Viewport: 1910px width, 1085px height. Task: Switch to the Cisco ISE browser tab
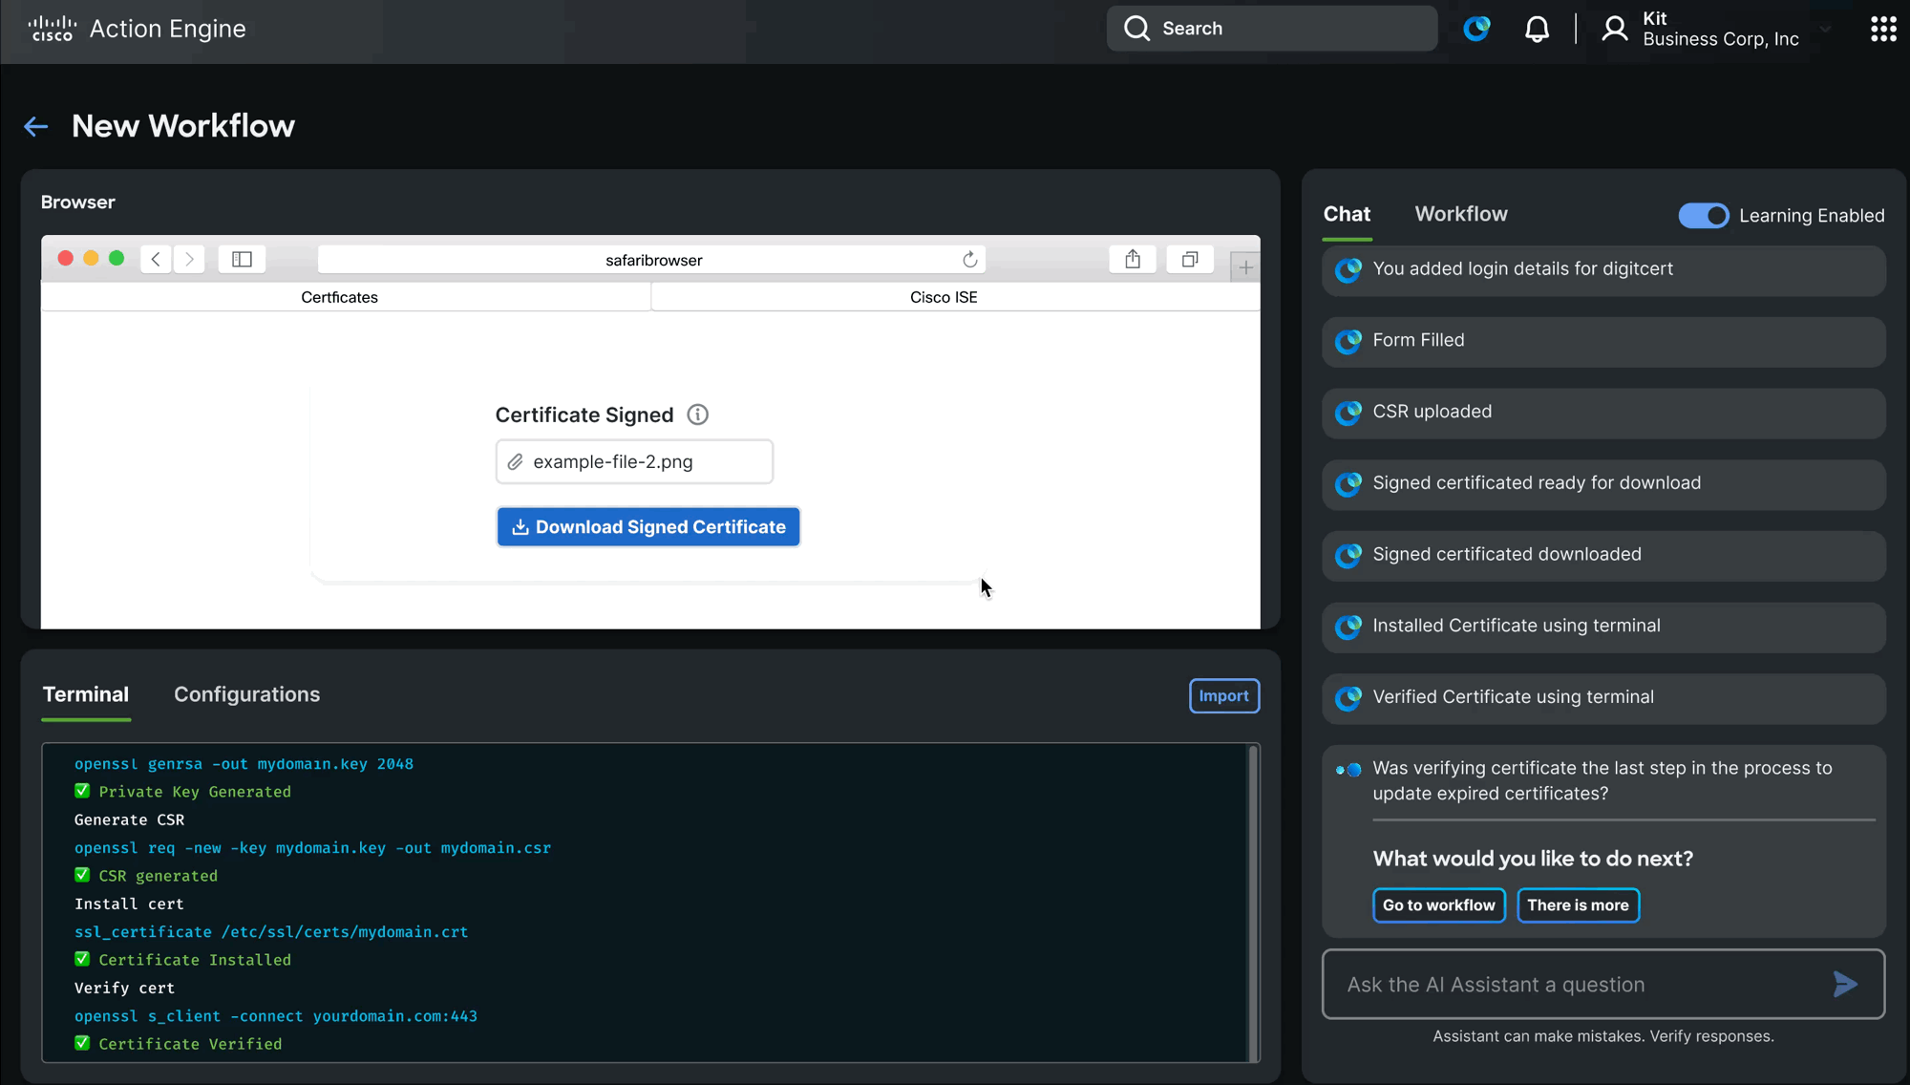(944, 297)
